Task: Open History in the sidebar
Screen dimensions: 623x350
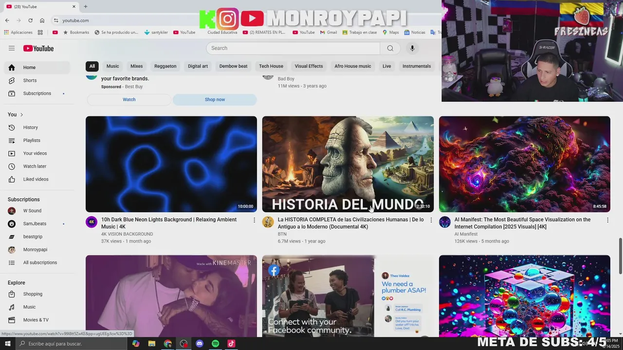Action: (x=37, y=127)
